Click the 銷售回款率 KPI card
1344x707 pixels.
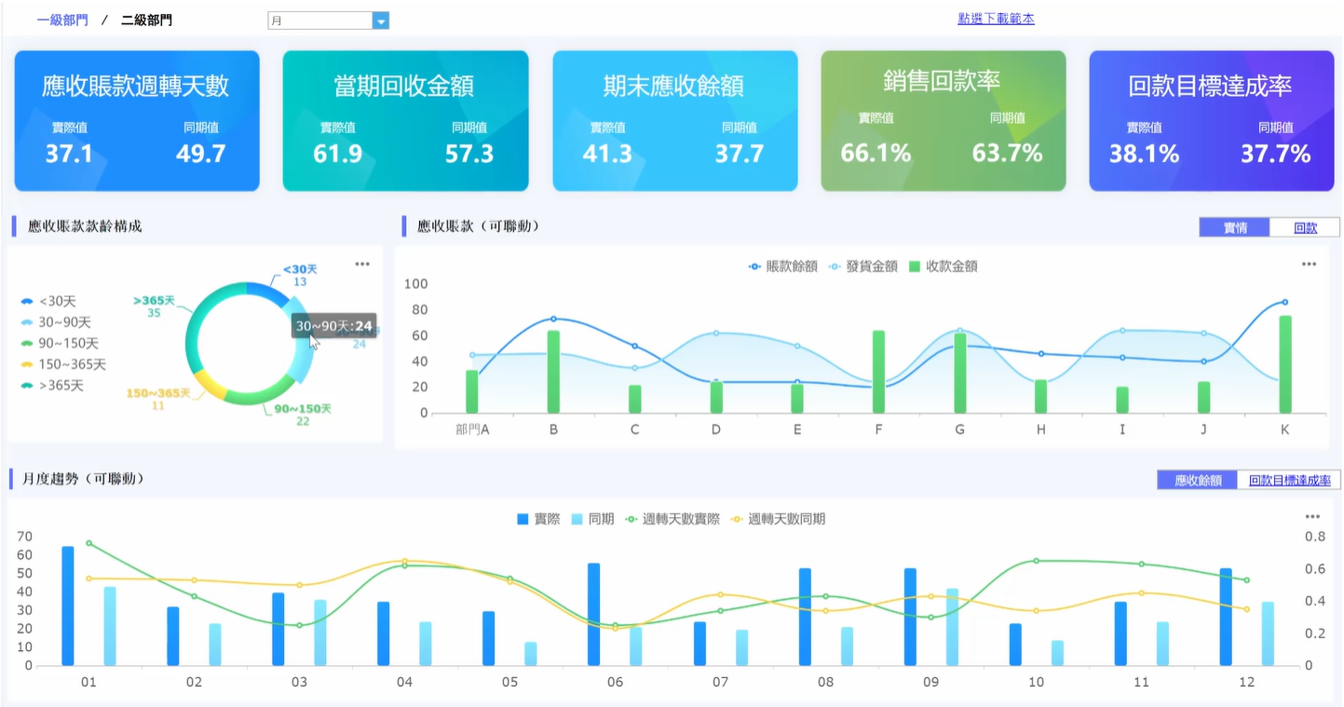coord(944,121)
